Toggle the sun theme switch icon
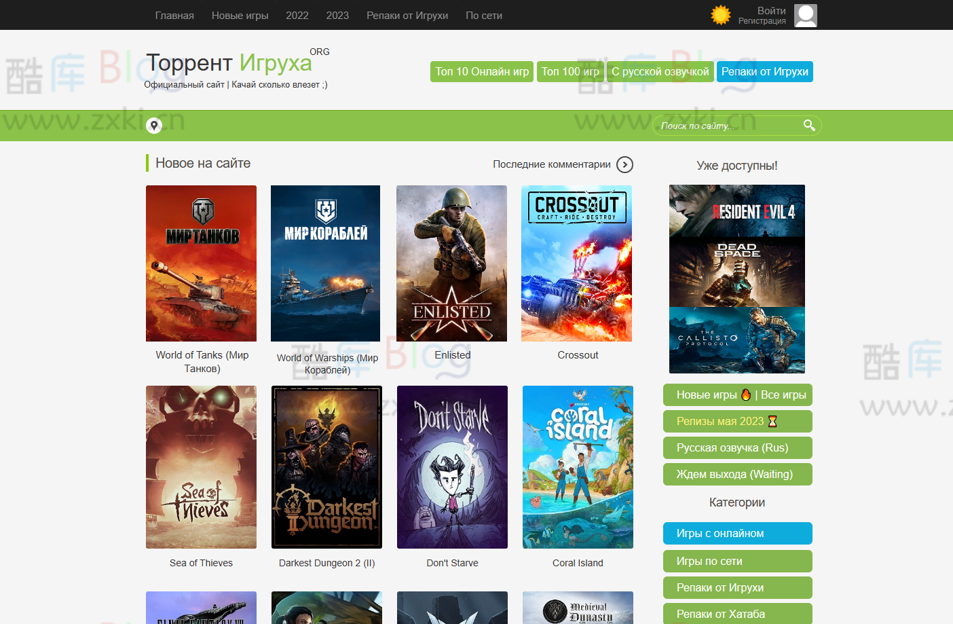The height and width of the screenshot is (624, 953). point(720,15)
